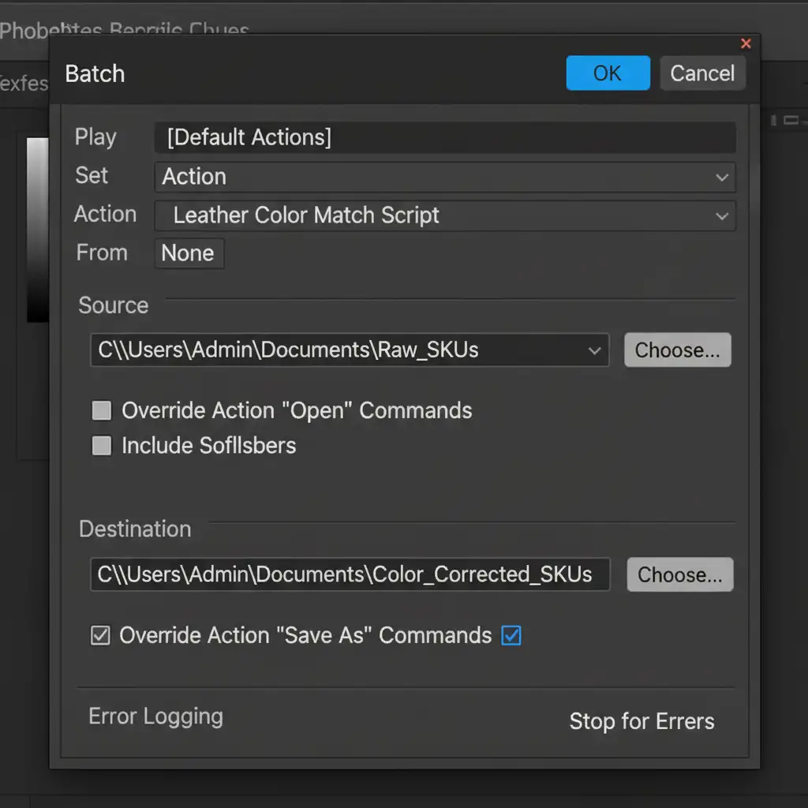The height and width of the screenshot is (808, 808).
Task: Click the [Default Actions] Play field
Action: click(444, 137)
